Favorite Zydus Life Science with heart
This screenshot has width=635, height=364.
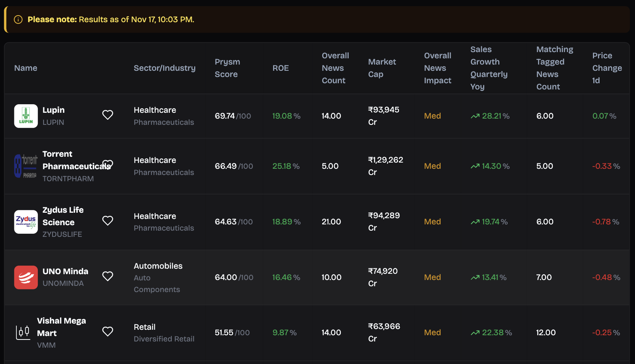point(108,220)
